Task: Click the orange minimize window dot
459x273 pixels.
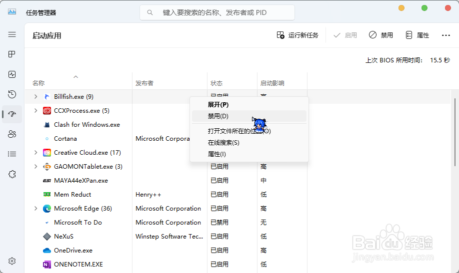Action: [x=401, y=8]
